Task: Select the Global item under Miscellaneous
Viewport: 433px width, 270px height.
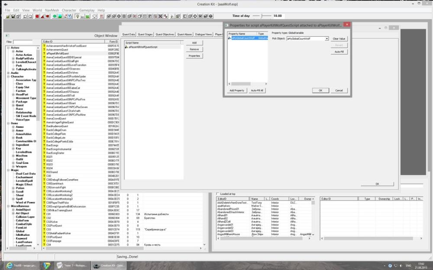Action: pos(20,232)
